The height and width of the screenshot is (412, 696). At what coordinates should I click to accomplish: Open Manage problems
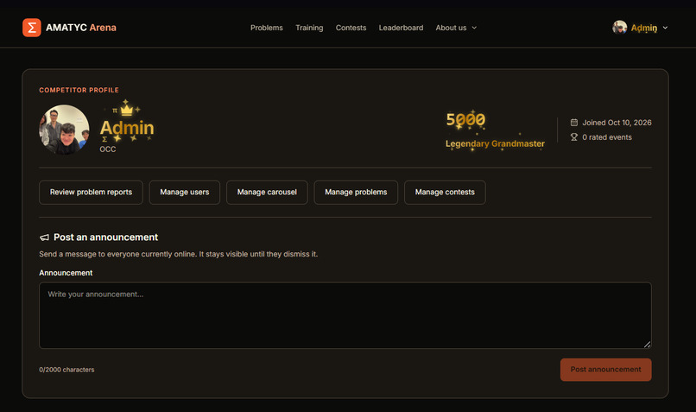(356, 193)
